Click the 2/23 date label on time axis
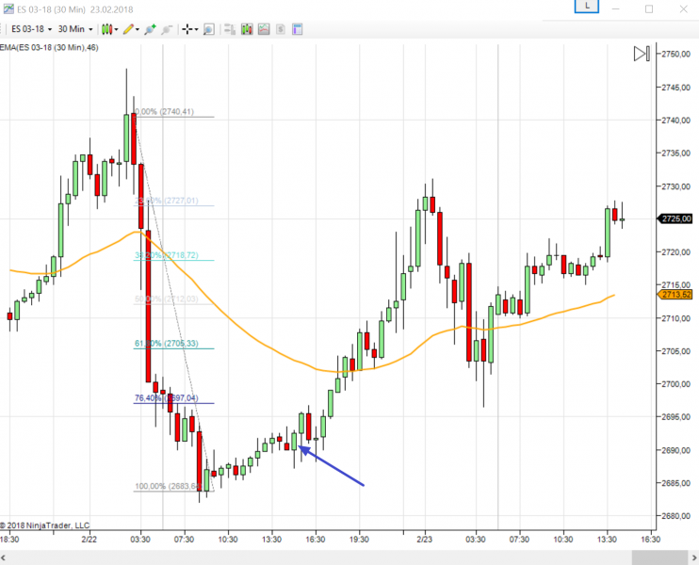Viewport: 699px width, 565px height. pos(424,540)
